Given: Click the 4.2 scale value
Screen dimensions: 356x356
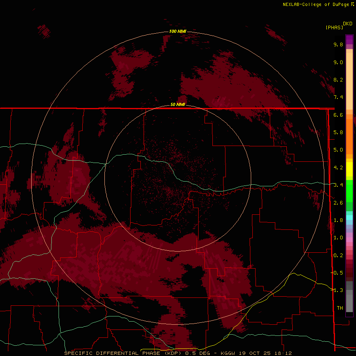Looking at the screenshot, I should pyautogui.click(x=338, y=168).
